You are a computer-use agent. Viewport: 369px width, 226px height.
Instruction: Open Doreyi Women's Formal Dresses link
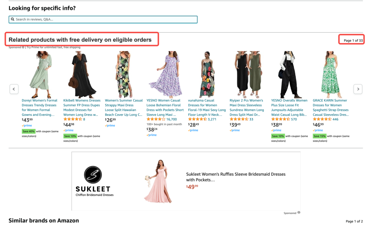(x=39, y=108)
